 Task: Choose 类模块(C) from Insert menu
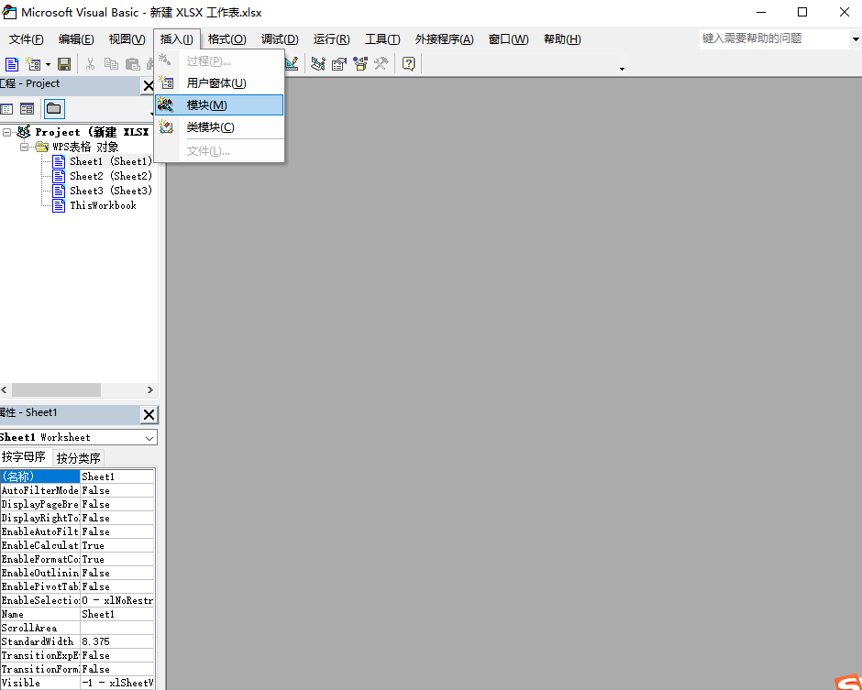219,126
